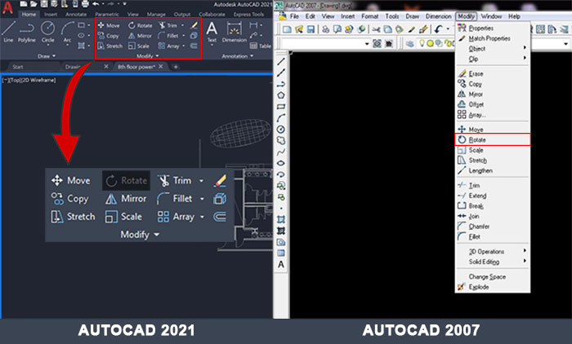The image size is (572, 344).
Task: Click Stretch in the small 2021 ribbon Modify panel
Action: click(x=109, y=46)
